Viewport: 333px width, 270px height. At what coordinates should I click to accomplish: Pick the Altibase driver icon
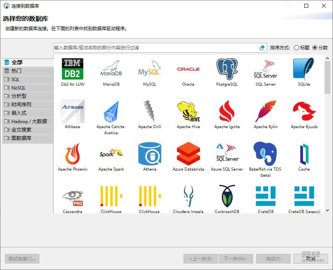[72, 111]
